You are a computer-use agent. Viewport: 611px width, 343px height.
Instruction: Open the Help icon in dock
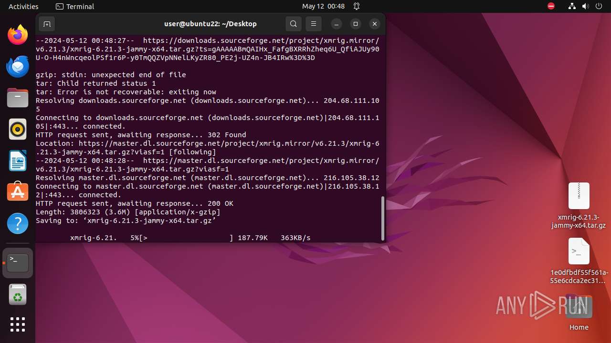pos(18,223)
